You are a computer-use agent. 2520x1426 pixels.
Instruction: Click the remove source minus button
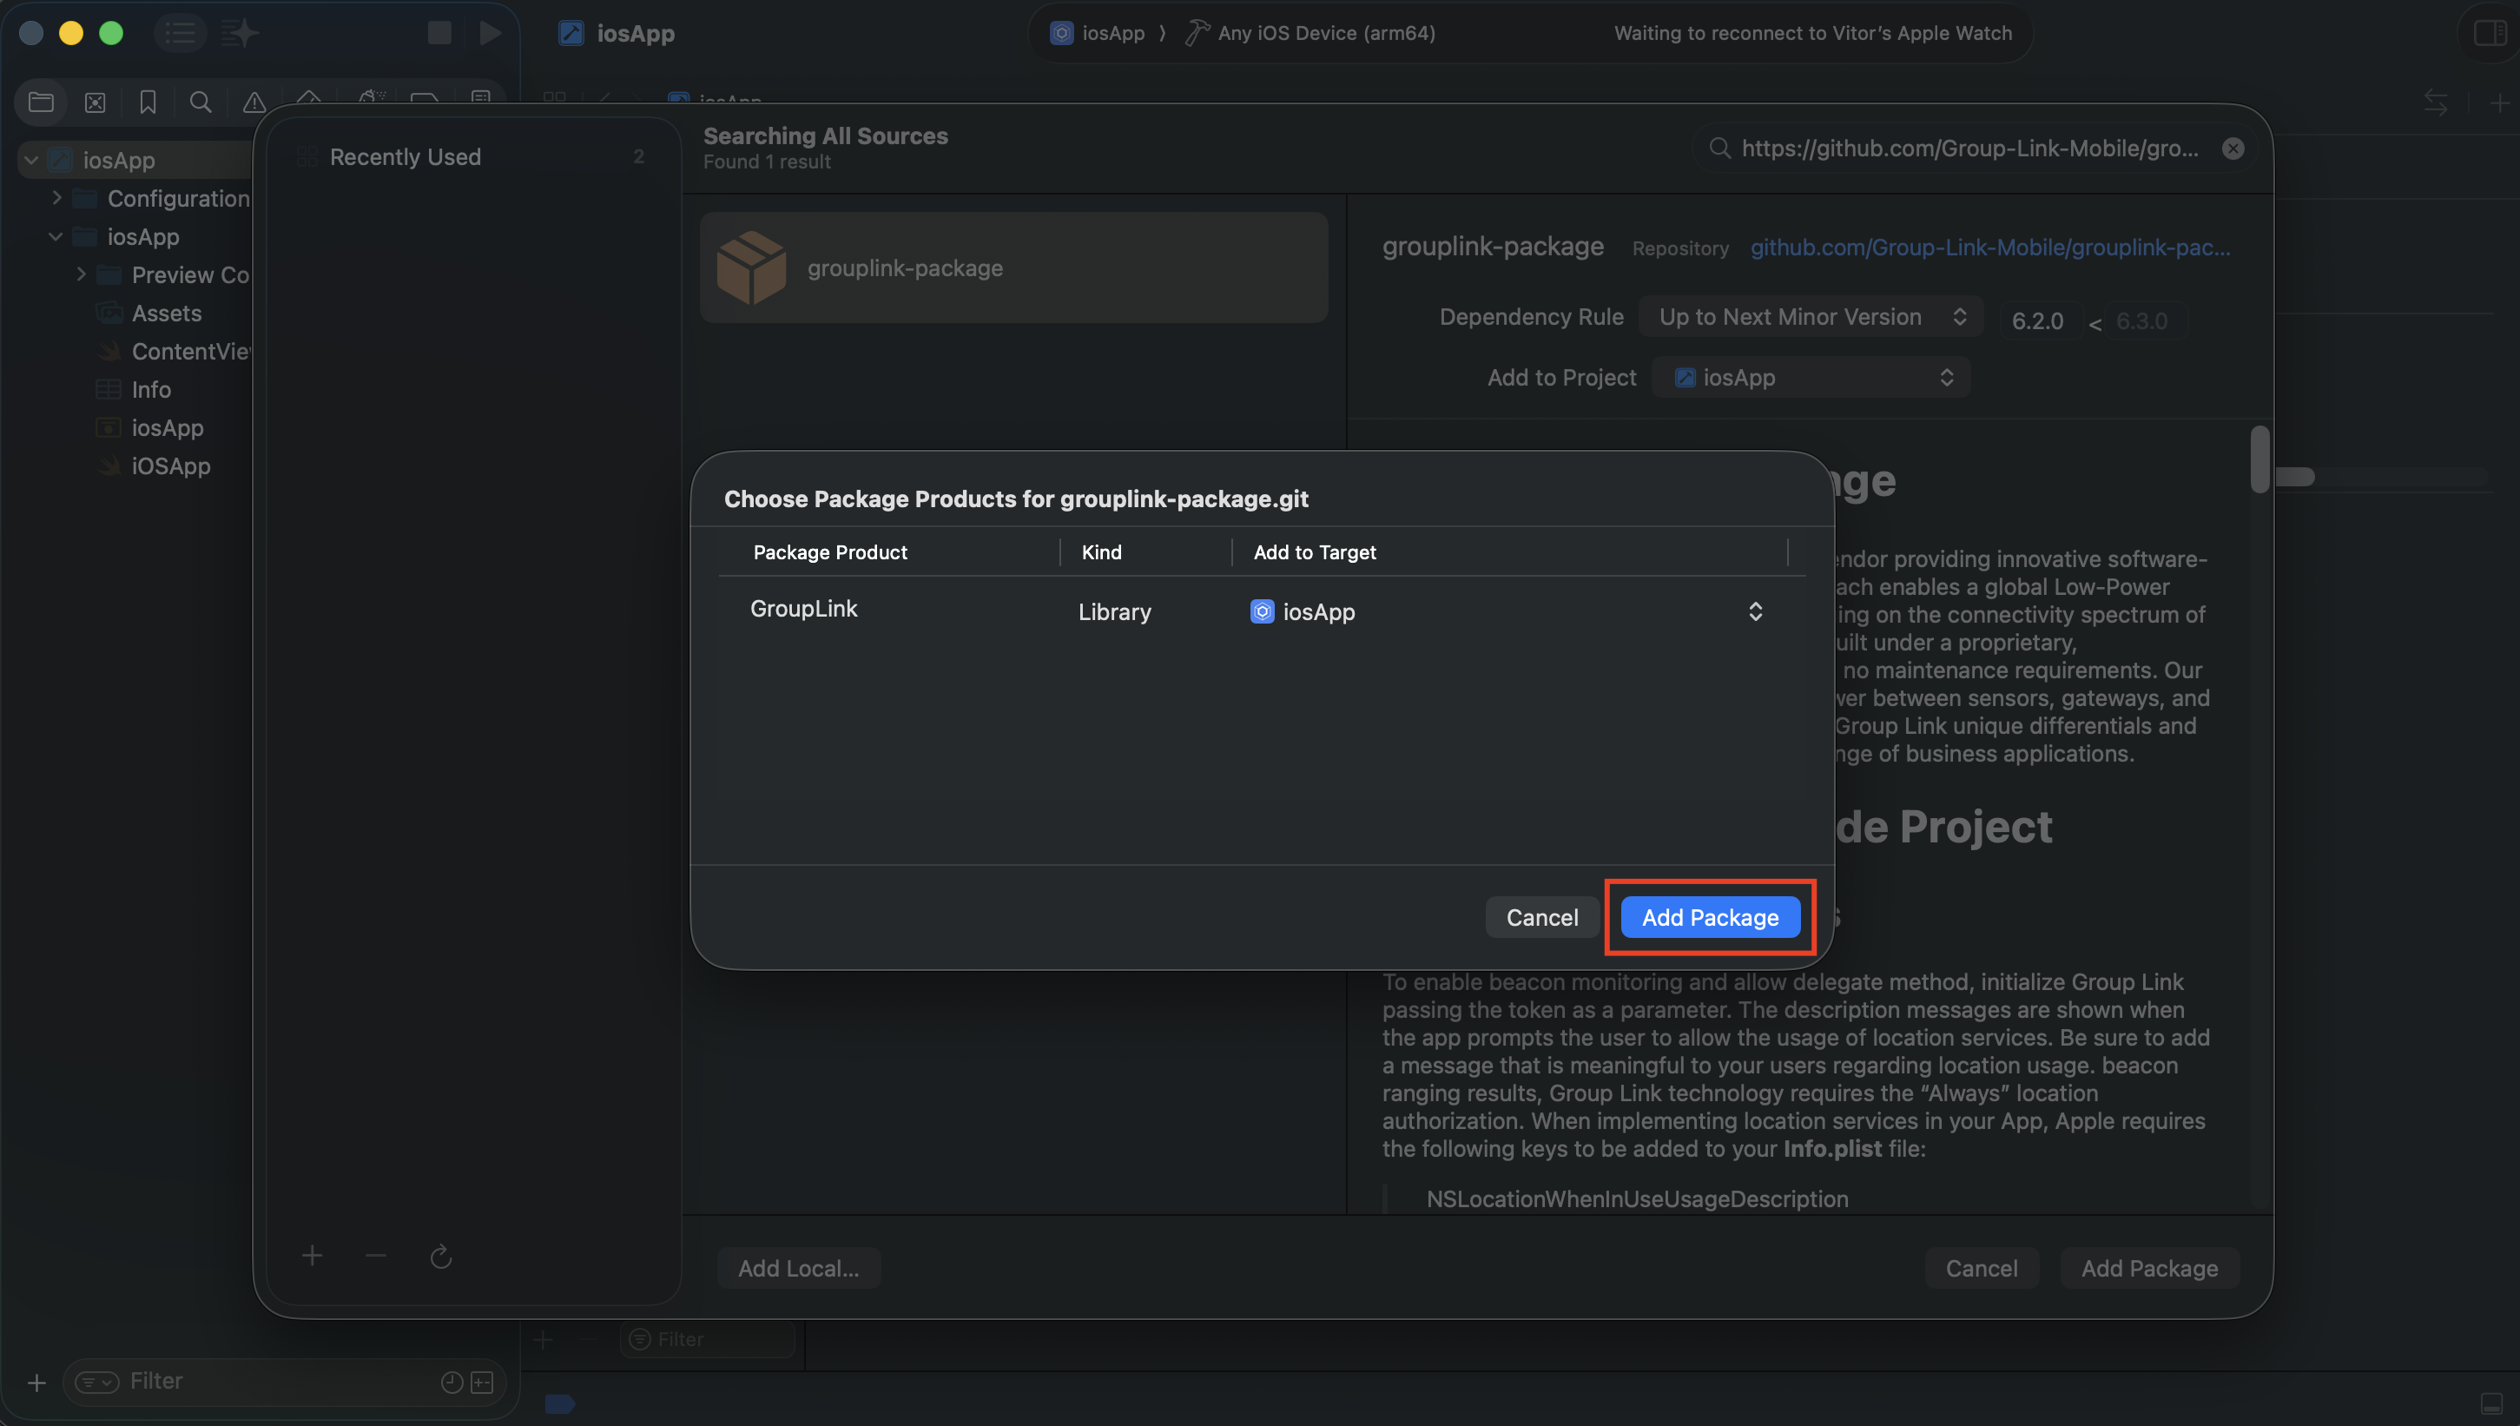click(x=376, y=1256)
